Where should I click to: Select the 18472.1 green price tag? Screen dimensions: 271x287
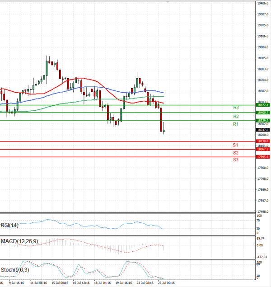coord(263,105)
